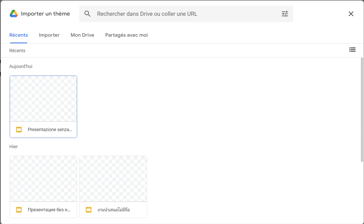Switch to list view layout

(x=352, y=50)
